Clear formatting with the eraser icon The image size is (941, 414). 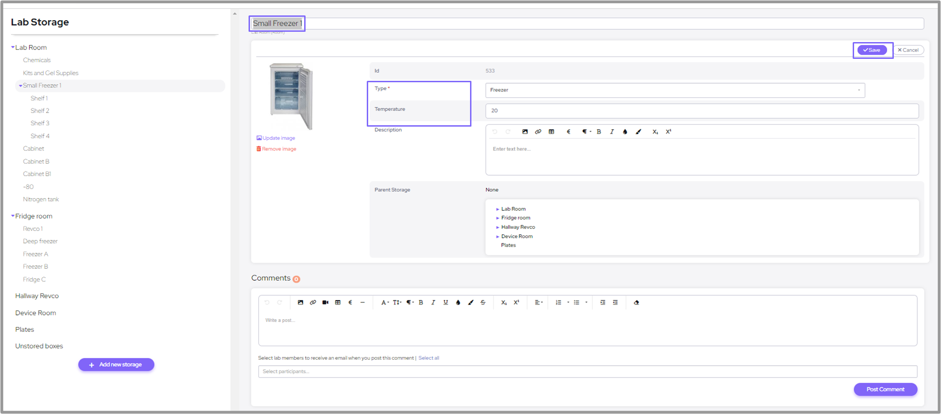[x=636, y=302]
